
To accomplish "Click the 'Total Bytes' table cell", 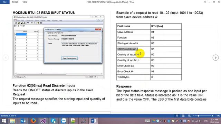I will point(133,77).
